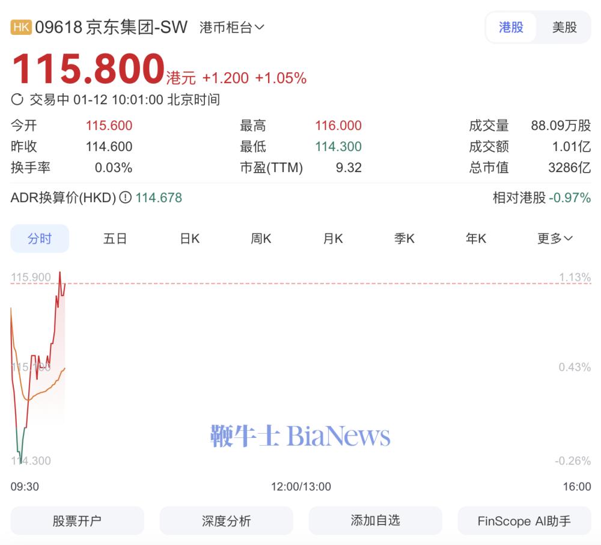Switch to 美股 market tab
Screen dimensions: 601x545
[x=564, y=28]
